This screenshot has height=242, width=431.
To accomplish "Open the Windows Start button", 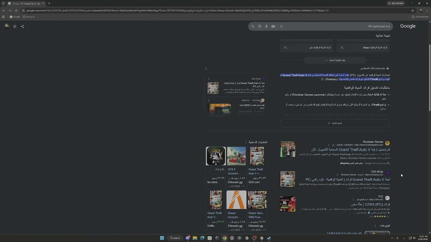I will (x=162, y=238).
